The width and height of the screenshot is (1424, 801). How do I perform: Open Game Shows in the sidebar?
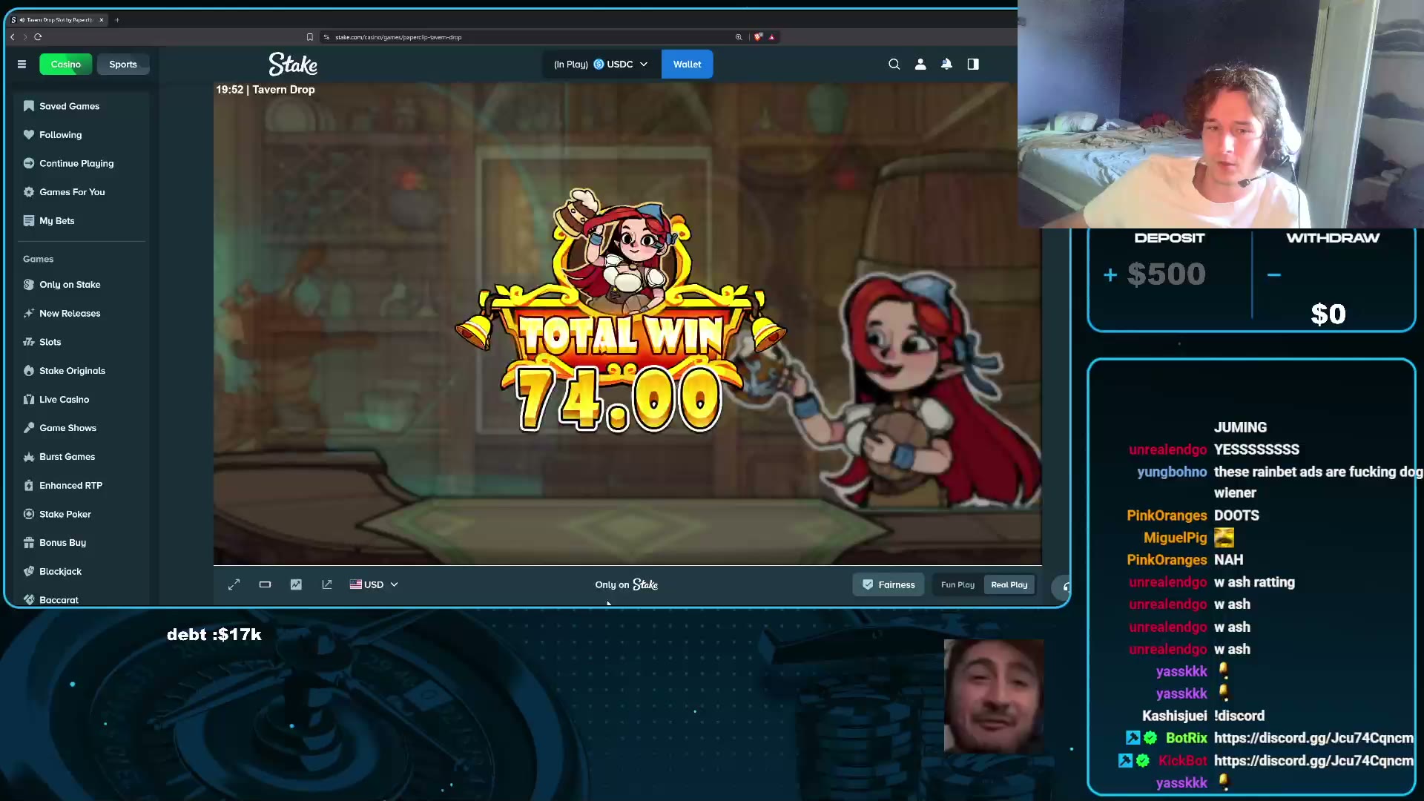(82, 428)
